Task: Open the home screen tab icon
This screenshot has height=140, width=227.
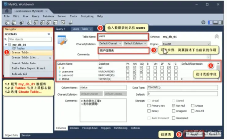Action: click(7, 11)
